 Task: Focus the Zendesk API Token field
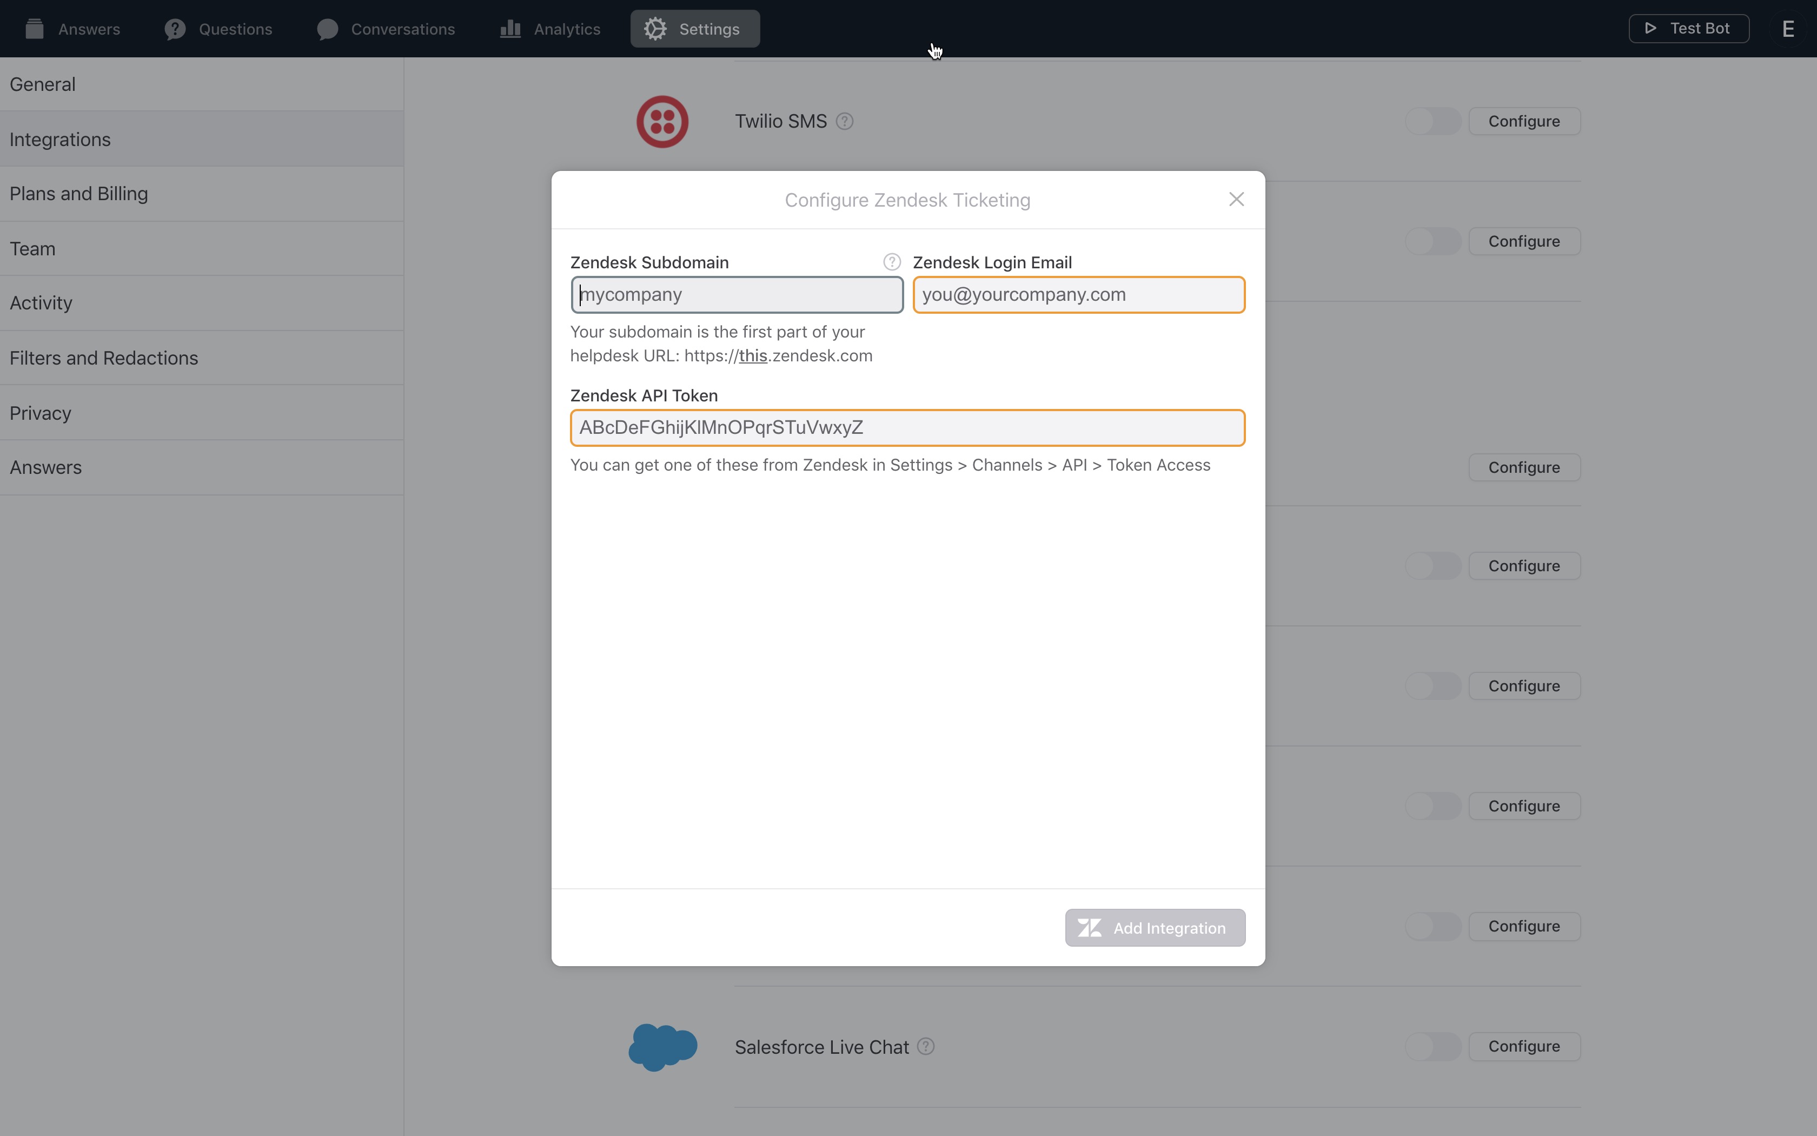[907, 427]
